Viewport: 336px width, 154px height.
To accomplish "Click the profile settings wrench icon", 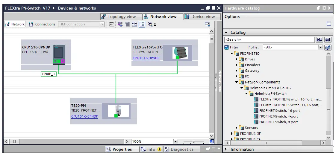I will pos(328,47).
